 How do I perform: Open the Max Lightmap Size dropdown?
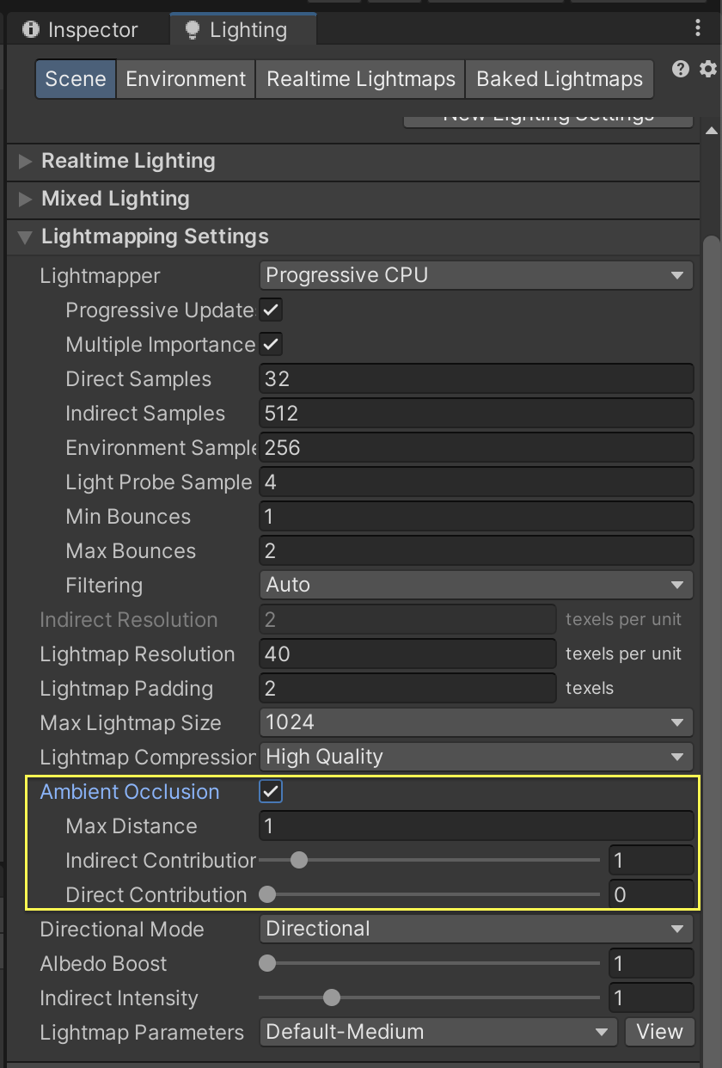[x=476, y=722]
